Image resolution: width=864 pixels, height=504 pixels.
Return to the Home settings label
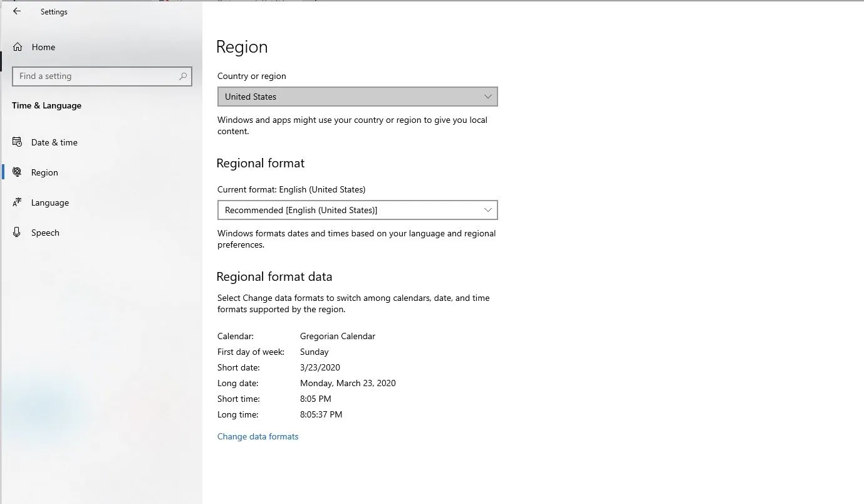point(43,47)
